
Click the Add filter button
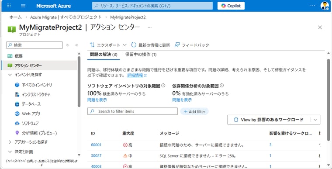click(194, 111)
